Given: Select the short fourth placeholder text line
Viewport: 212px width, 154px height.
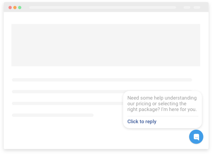Looking at the screenshot, I should (53, 115).
